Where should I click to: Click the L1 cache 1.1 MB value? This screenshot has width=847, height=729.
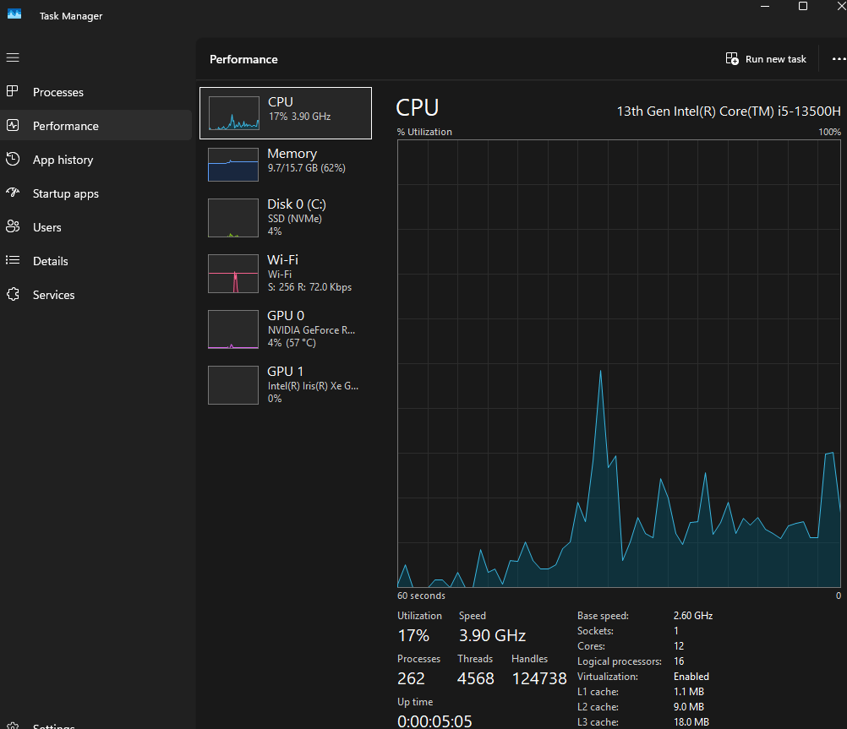pos(689,692)
